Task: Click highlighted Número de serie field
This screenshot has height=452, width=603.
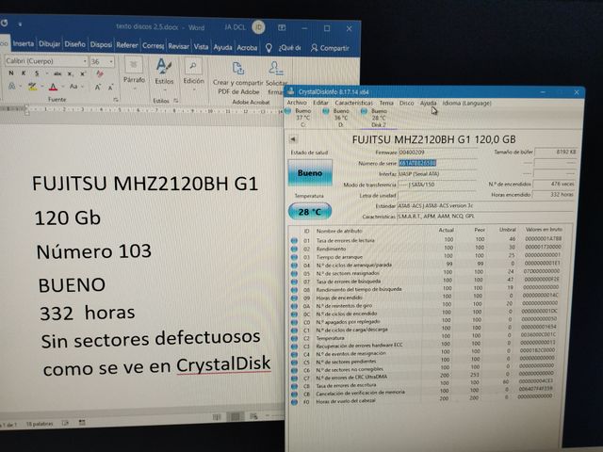Action: tap(437, 163)
